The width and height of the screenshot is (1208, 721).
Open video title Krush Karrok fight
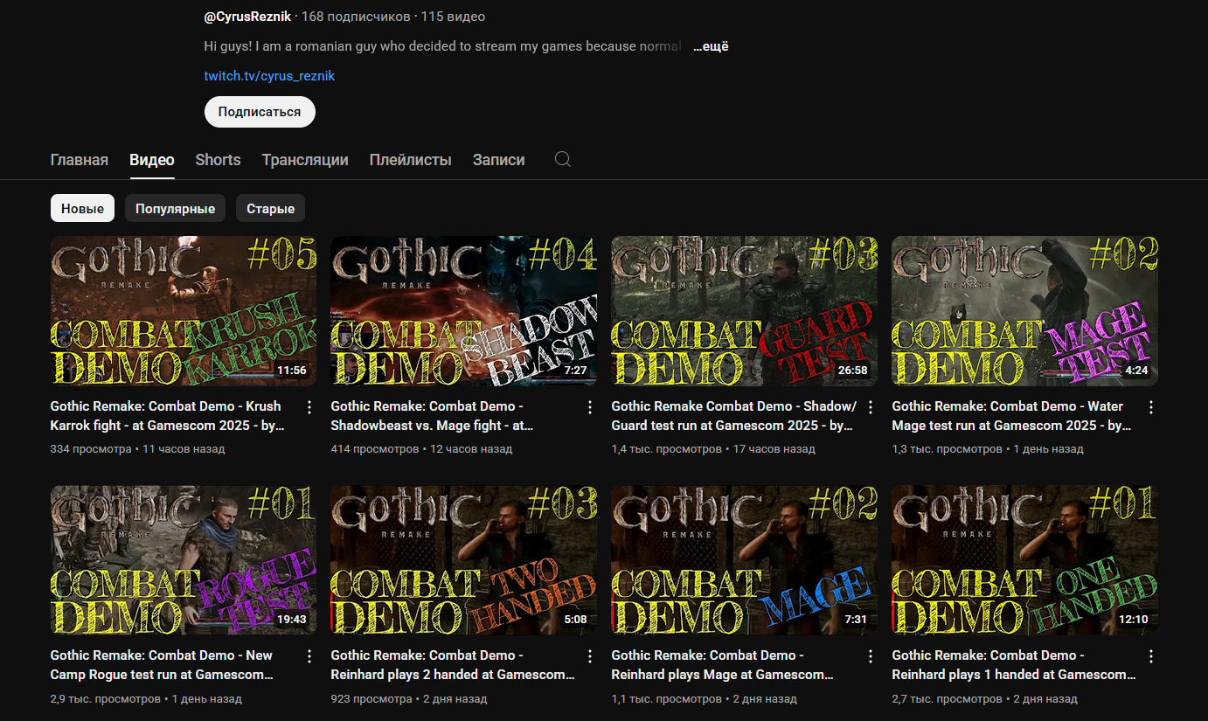click(166, 416)
